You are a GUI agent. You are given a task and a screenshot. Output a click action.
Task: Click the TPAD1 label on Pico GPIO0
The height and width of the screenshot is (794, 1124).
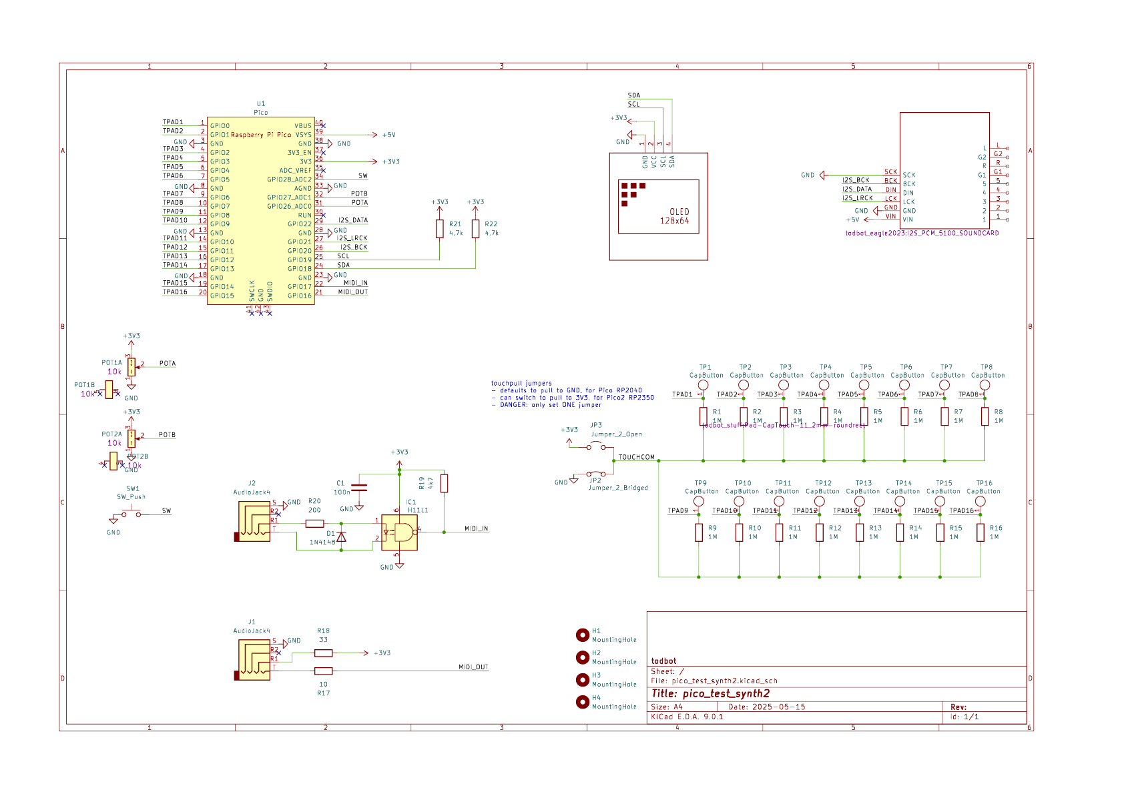pos(173,122)
